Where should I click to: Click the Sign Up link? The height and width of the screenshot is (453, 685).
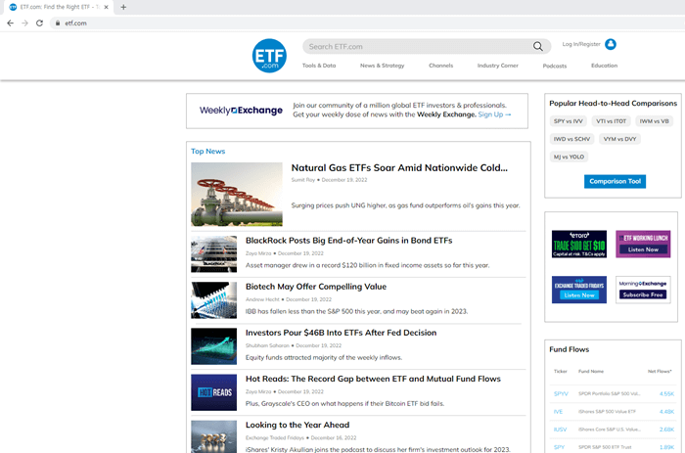[494, 114]
